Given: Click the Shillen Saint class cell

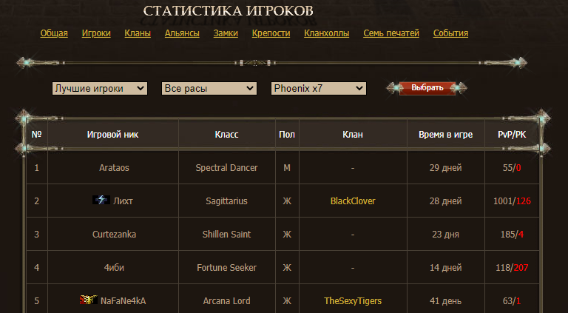Looking at the screenshot, I should coord(227,235).
